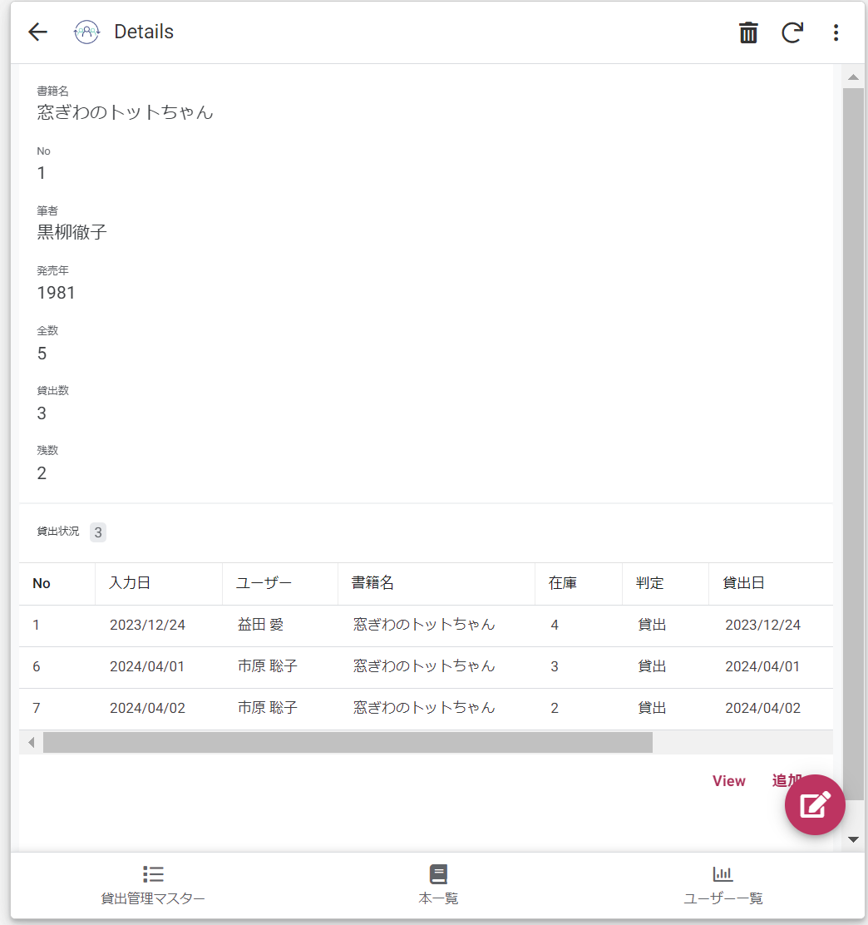Open the 貸出管理マスター tab
The image size is (868, 925).
153,884
